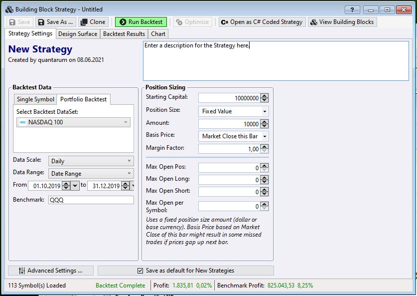Image resolution: width=417 pixels, height=296 pixels.
Task: Select the Single Symbol tab
Action: point(35,99)
